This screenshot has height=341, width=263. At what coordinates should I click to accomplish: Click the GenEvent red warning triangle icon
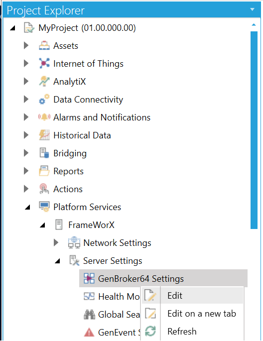pyautogui.click(x=89, y=333)
